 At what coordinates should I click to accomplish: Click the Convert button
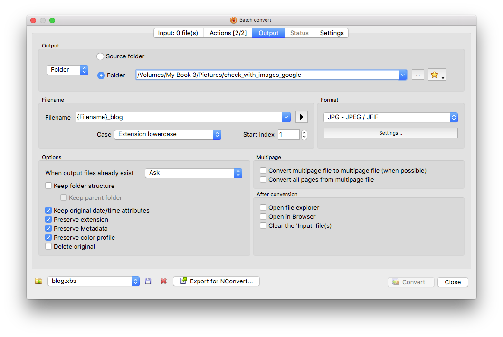pyautogui.click(x=411, y=282)
